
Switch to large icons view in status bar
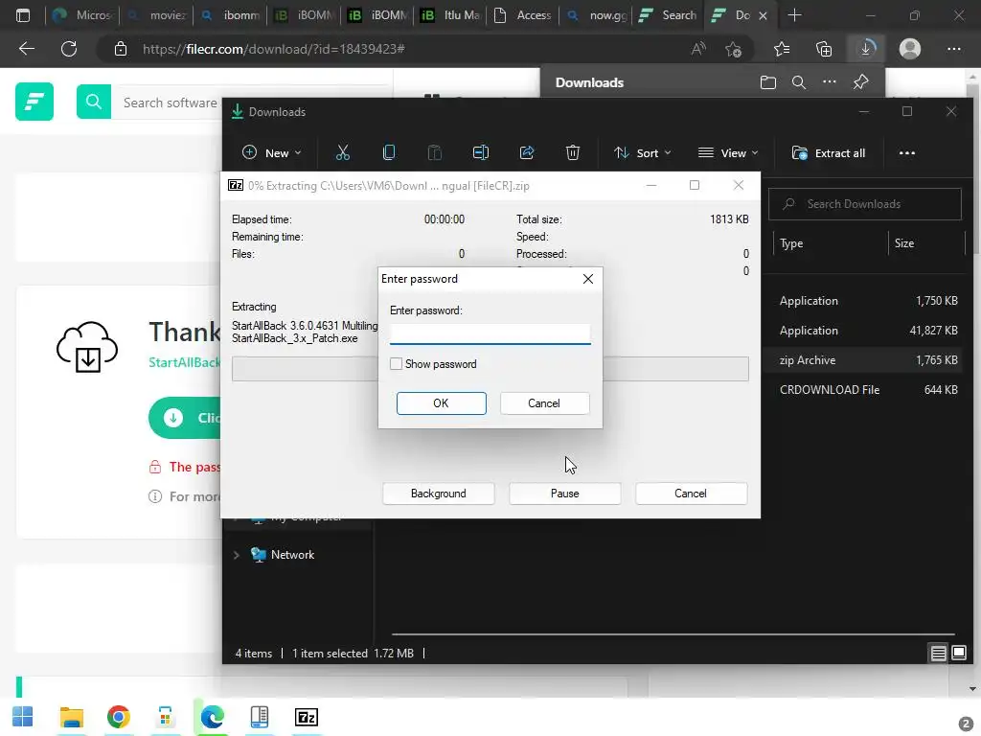(958, 654)
